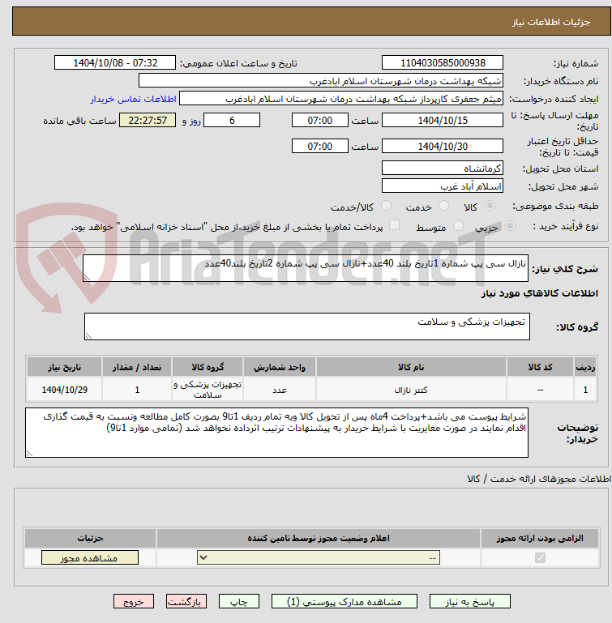Click پاسخ به نیاز button
Screen dimensions: 612x623
(469, 602)
